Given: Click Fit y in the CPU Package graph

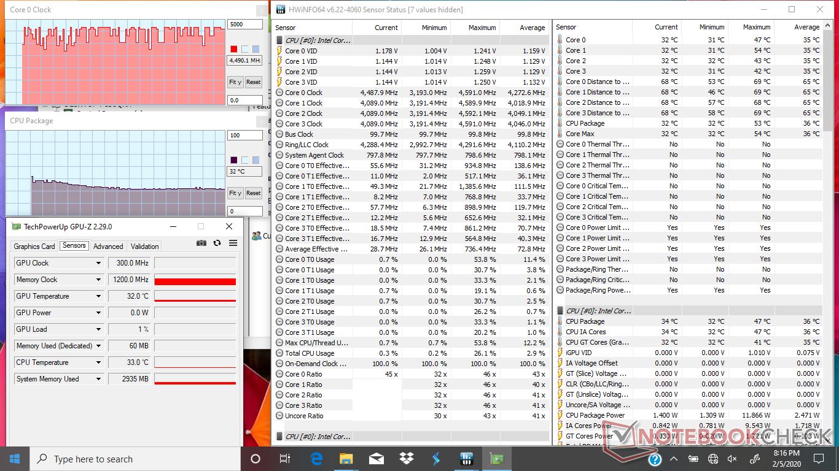Looking at the screenshot, I should tap(235, 193).
